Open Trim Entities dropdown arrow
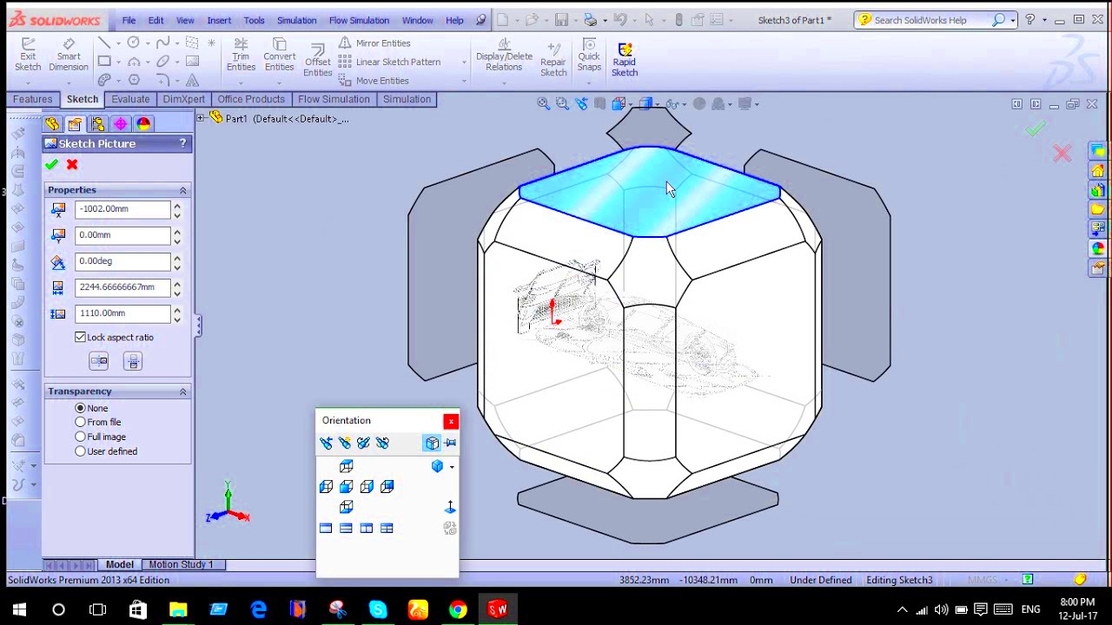1112x625 pixels. (241, 83)
